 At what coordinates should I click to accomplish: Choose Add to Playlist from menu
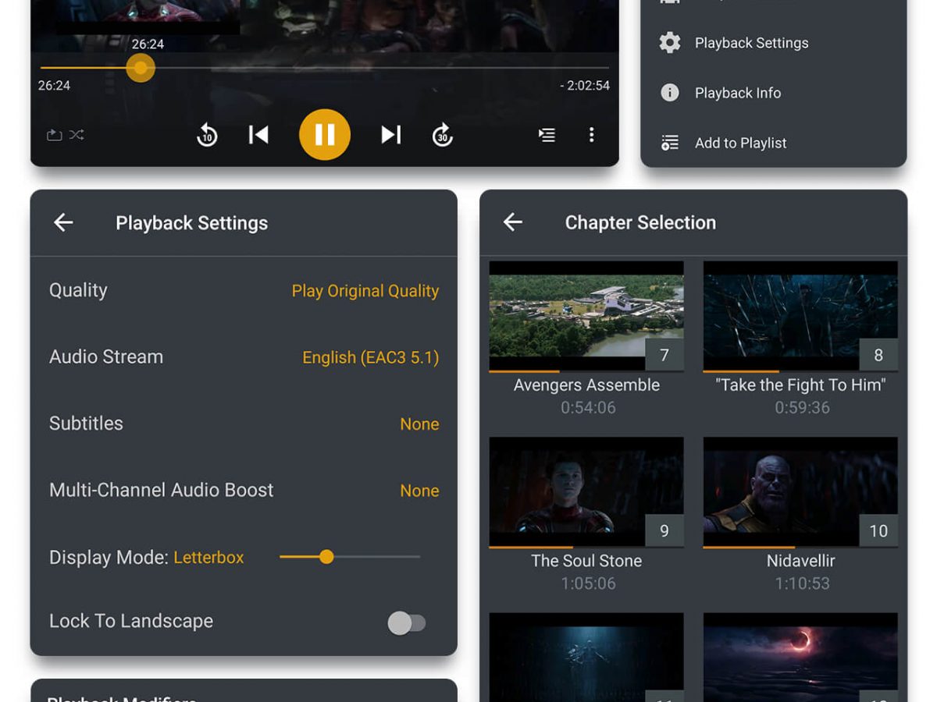pyautogui.click(x=740, y=143)
